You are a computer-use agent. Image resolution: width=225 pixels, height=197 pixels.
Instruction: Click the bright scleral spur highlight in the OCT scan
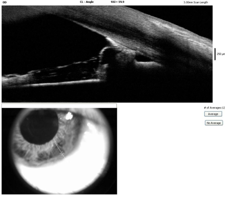point(111,40)
